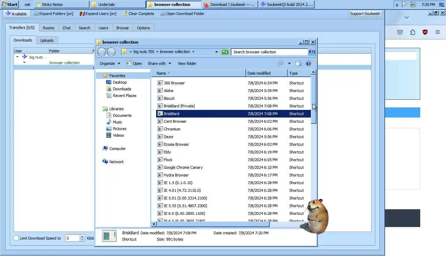Open Explorer help question mark icon
Screen dimensions: 446x279
308,63
